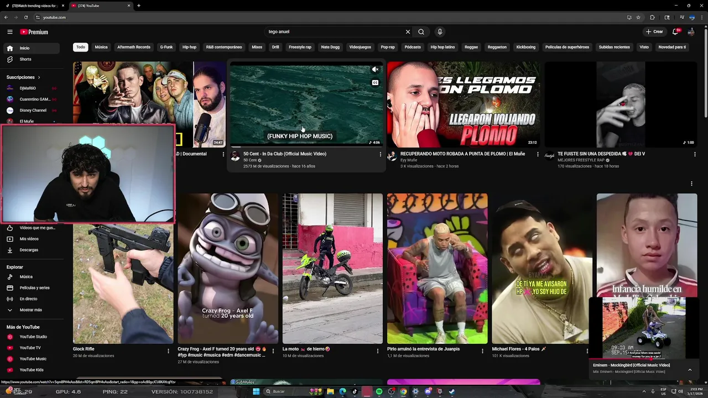Open options for La moto de hierro short

coord(378,351)
